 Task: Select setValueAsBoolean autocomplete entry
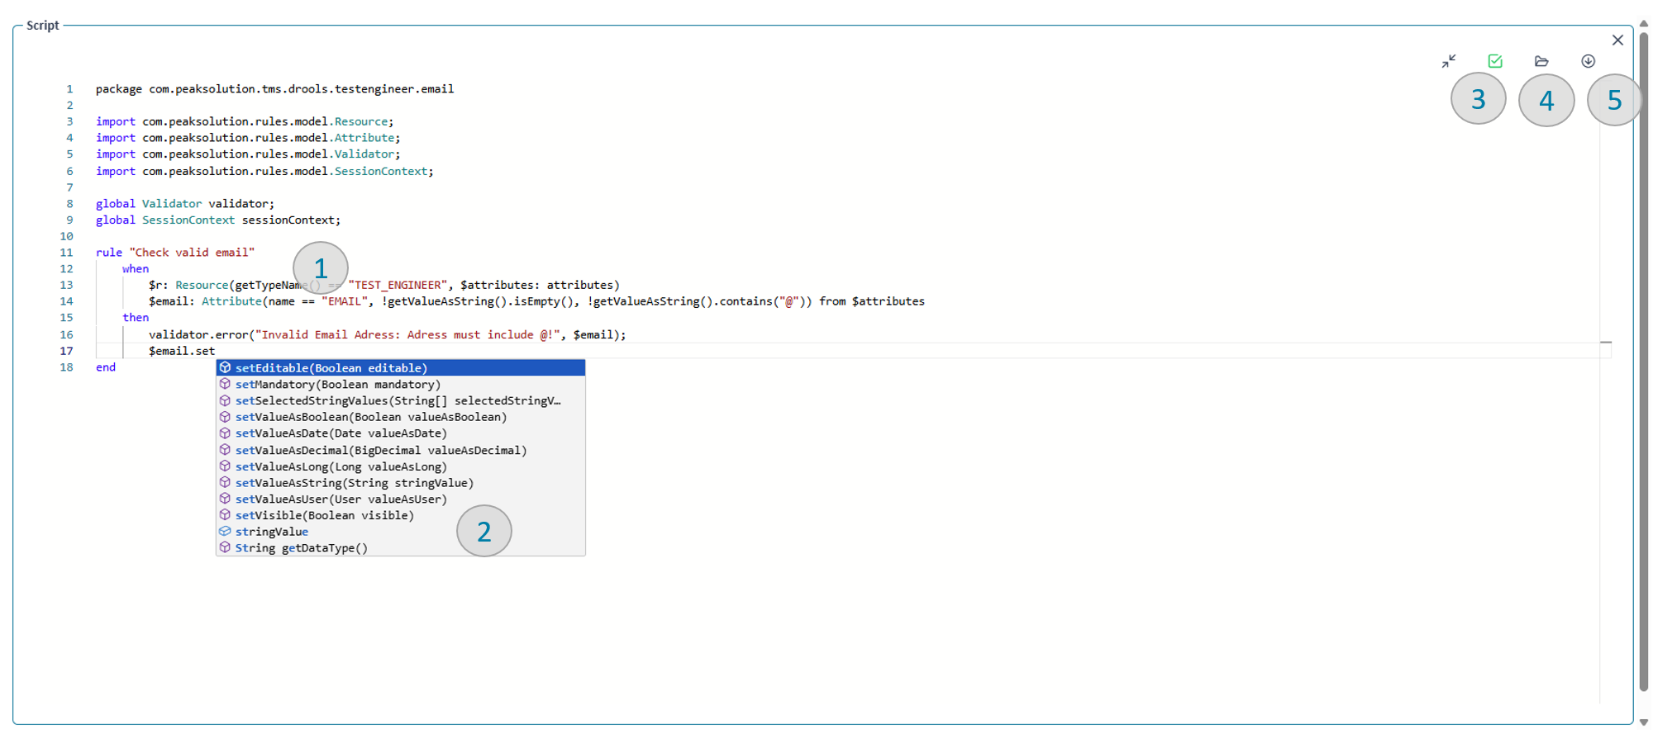pos(401,417)
